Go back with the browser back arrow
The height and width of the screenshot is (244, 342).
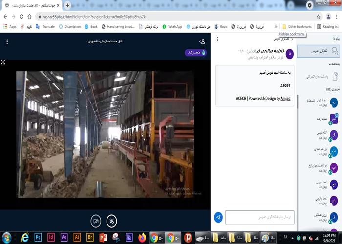[5, 17]
